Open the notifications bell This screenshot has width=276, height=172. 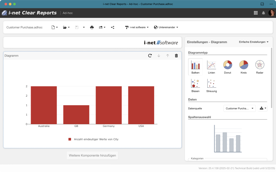click(264, 13)
